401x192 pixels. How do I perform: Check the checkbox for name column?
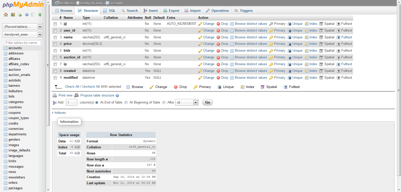(x=55, y=37)
